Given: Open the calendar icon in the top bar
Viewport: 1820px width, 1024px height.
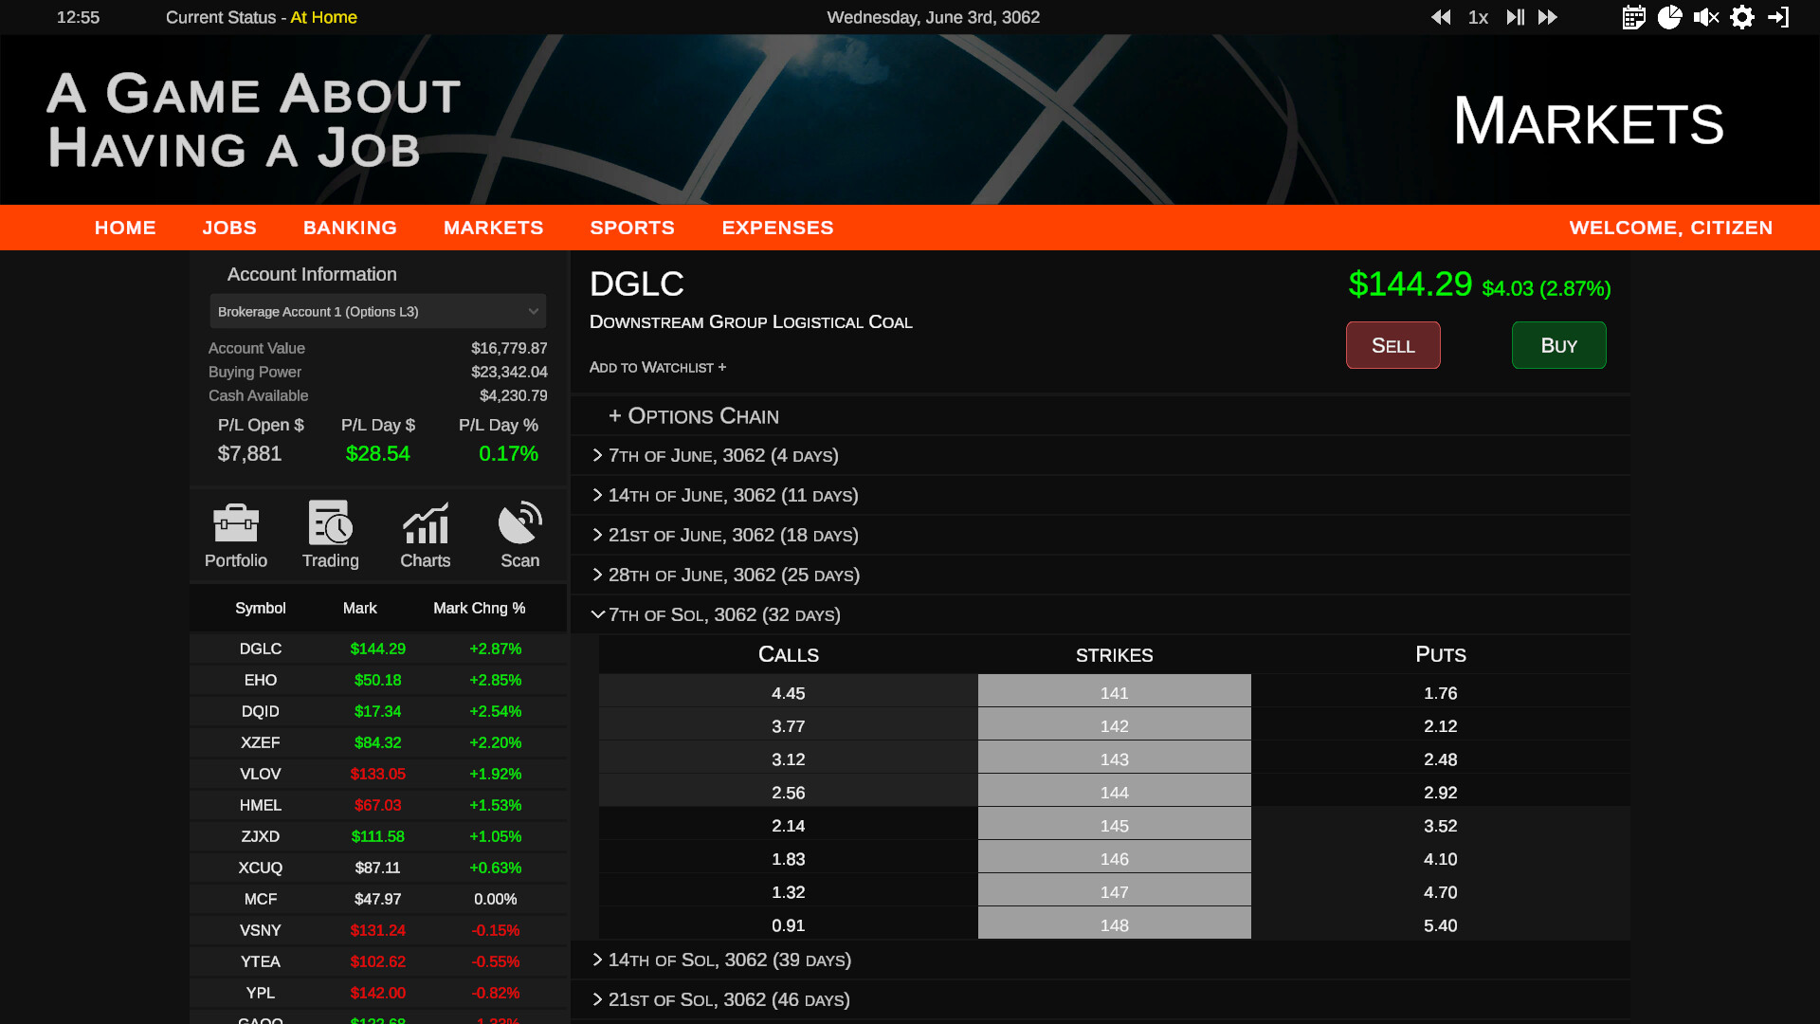Looking at the screenshot, I should pyautogui.click(x=1633, y=17).
